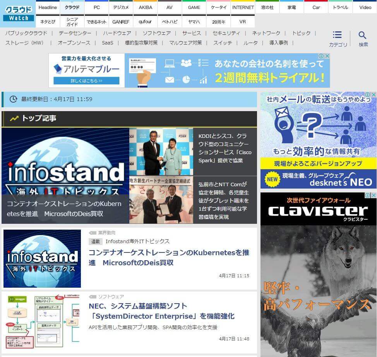The width and height of the screenshot is (377, 357).
Task: Open the 弘前市とNTT Com agreement photo thumbnail
Action: 161,200
